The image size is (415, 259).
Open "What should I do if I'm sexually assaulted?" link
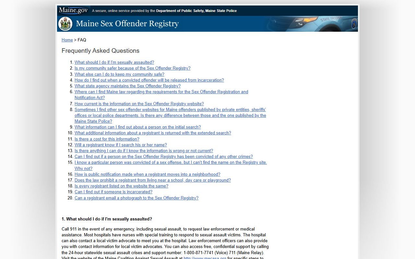point(114,62)
